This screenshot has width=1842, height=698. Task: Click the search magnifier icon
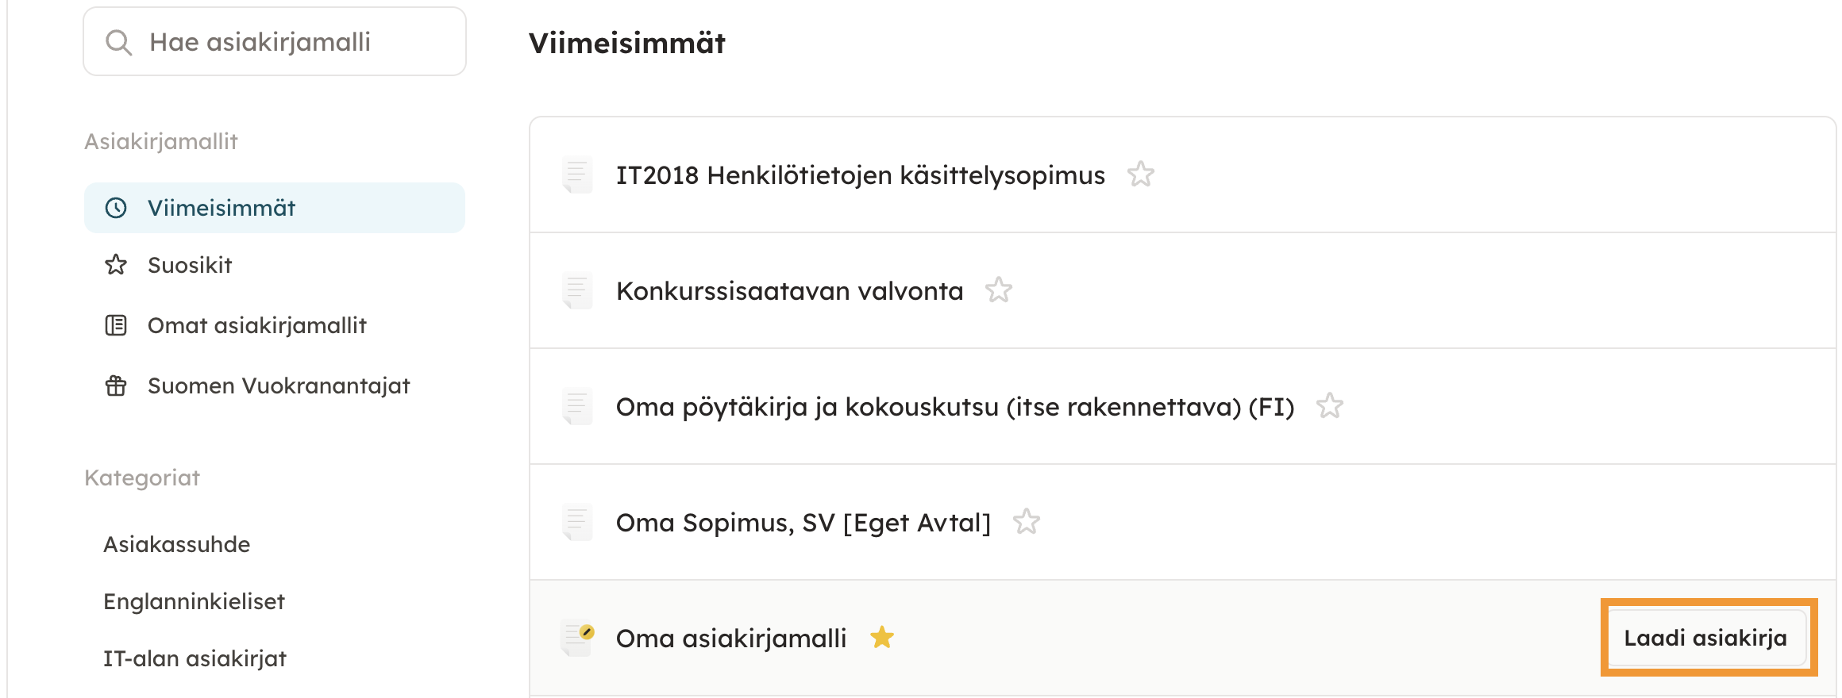click(118, 42)
